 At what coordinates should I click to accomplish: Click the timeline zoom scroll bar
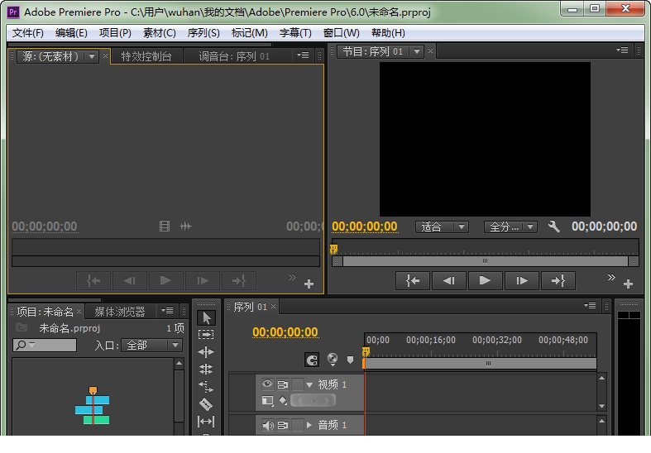tap(481, 364)
